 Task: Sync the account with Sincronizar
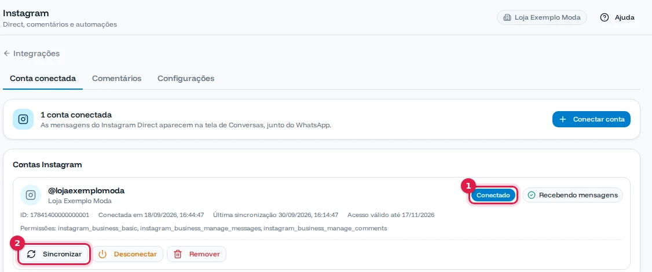(54, 254)
